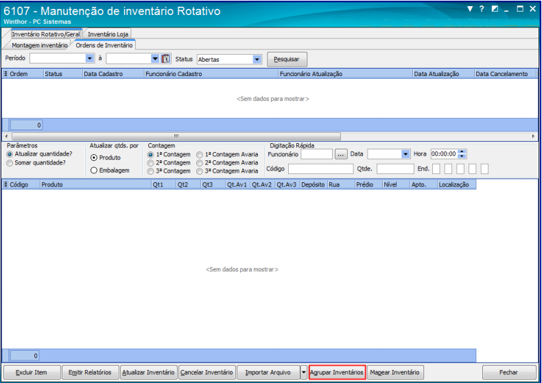This screenshot has width=542, height=383.
Task: Click the Agrupar Inventários button
Action: pos(337,372)
